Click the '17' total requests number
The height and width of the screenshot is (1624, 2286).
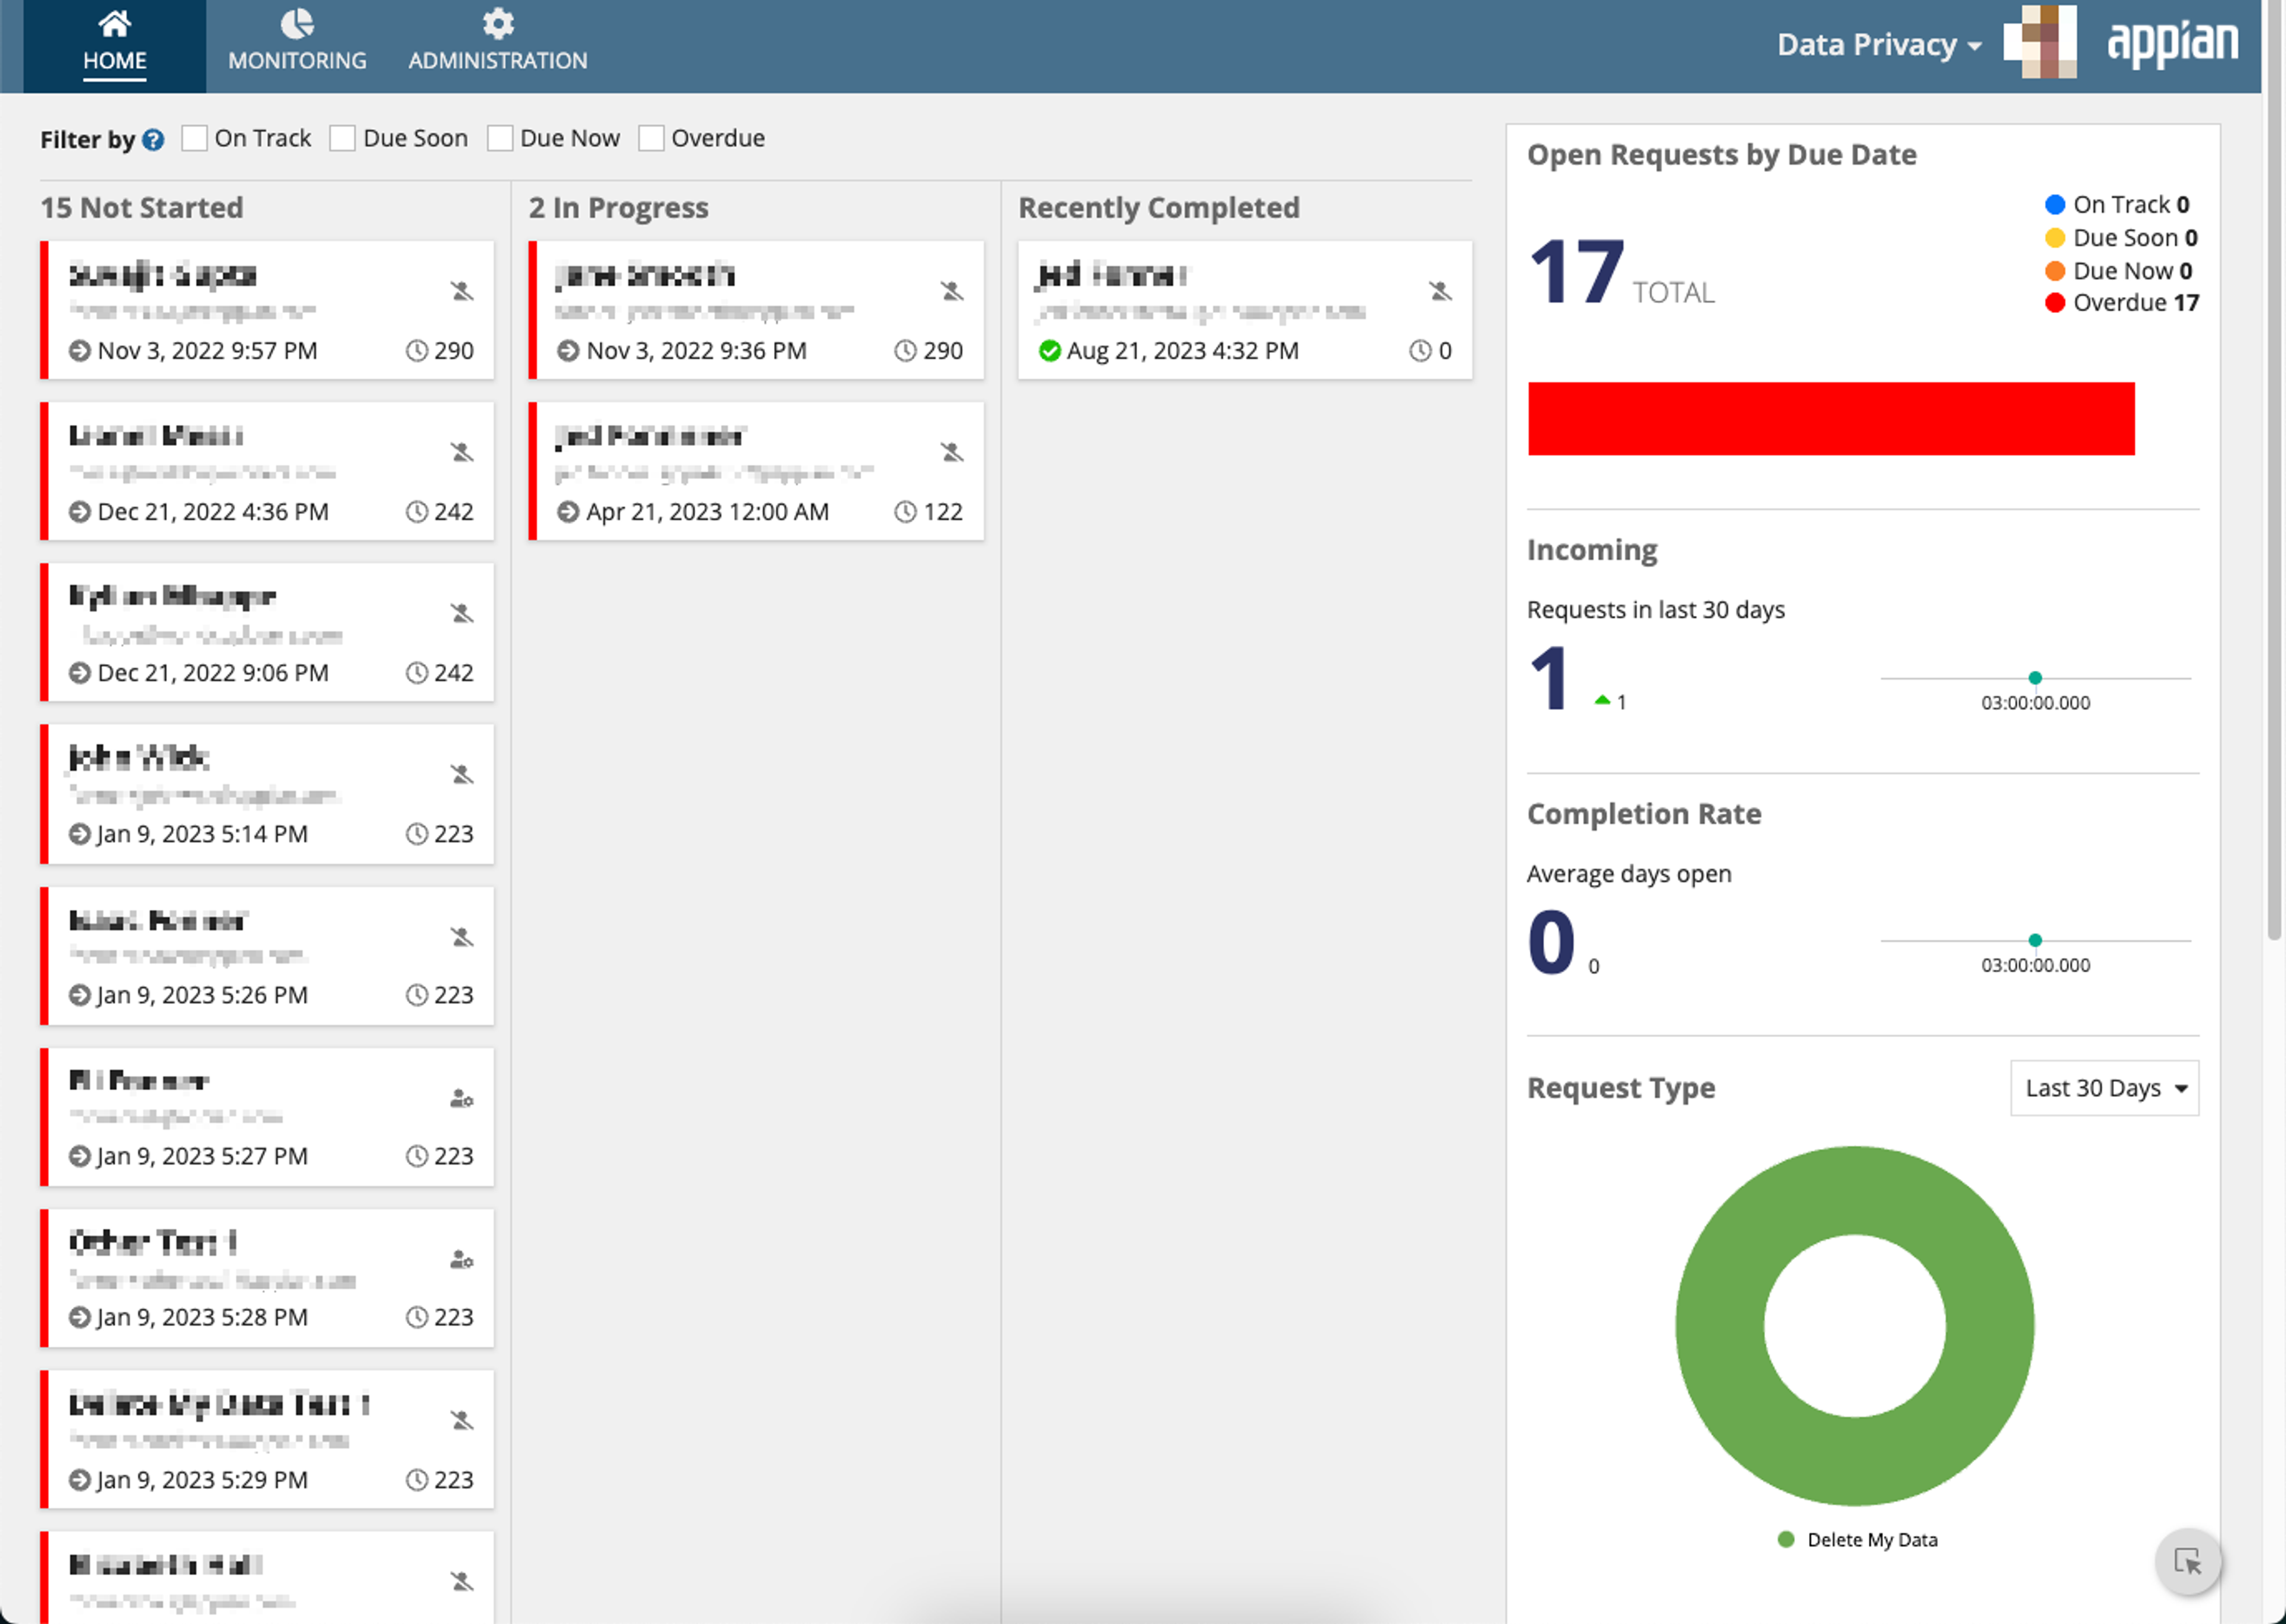point(1577,271)
